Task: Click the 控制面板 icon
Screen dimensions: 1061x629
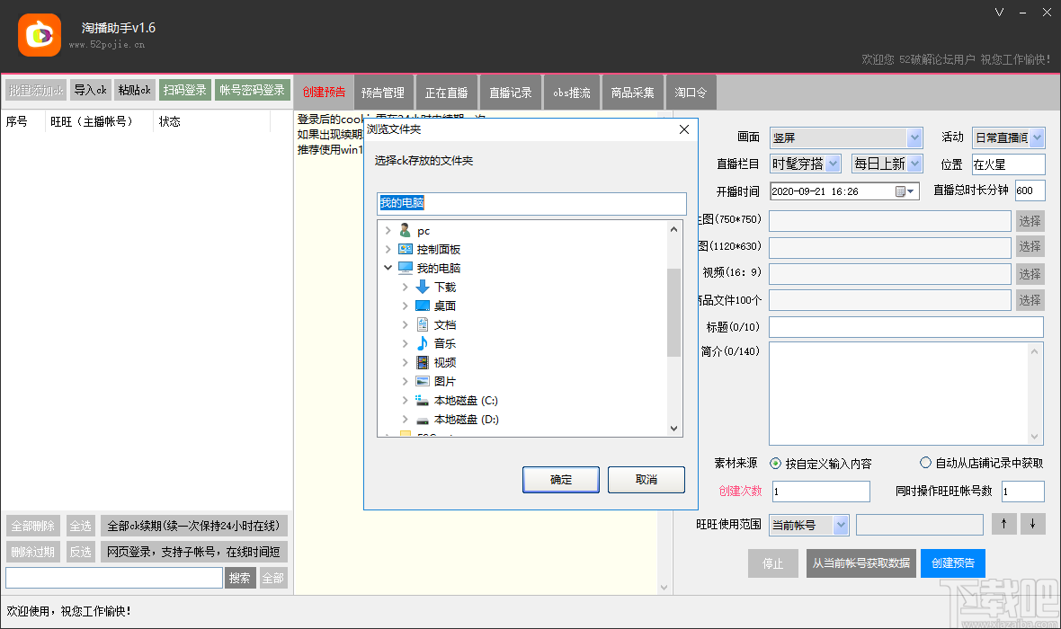Action: pos(406,249)
